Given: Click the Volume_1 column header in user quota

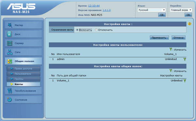Looking at the screenshot, I should pyautogui.click(x=170, y=54).
